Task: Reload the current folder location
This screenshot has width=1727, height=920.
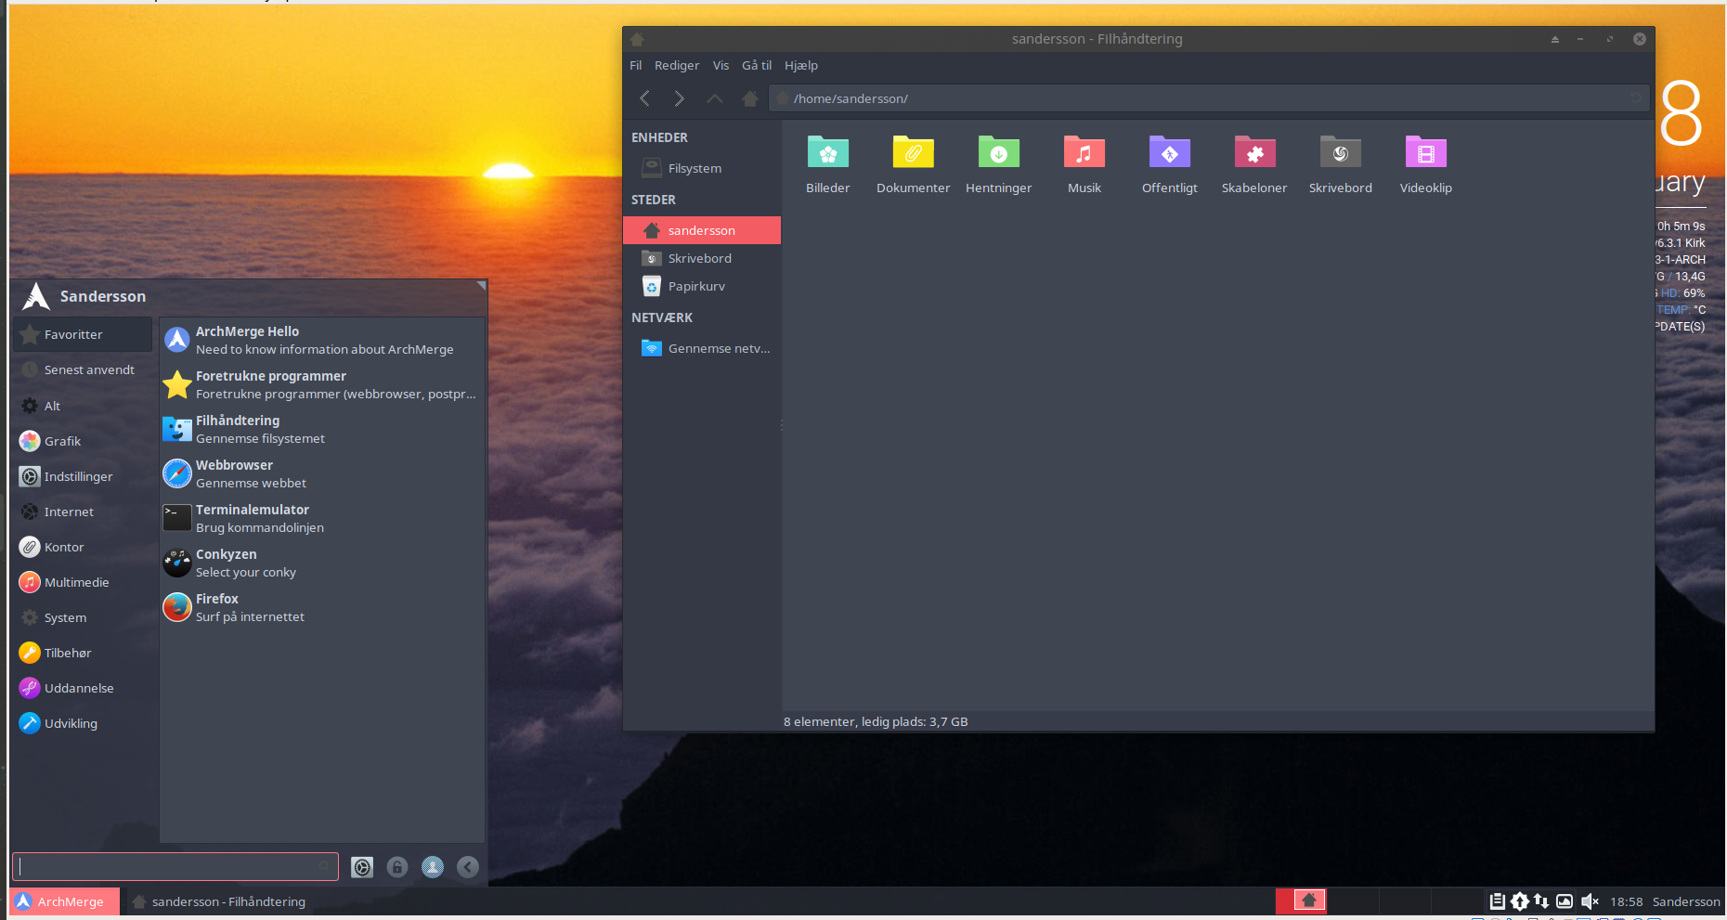Action: (x=1635, y=98)
